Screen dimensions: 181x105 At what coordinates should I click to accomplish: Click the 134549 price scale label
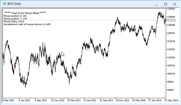pyautogui.click(x=171, y=17)
